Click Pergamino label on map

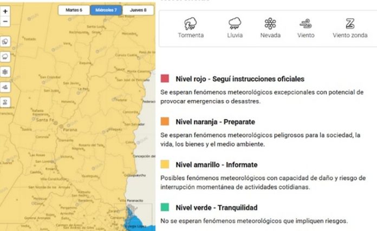69,208
